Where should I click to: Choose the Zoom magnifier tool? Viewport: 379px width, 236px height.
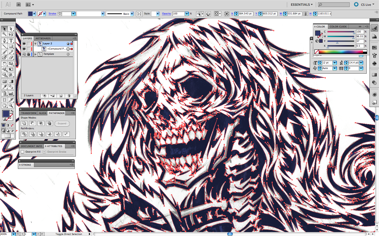point(11,105)
